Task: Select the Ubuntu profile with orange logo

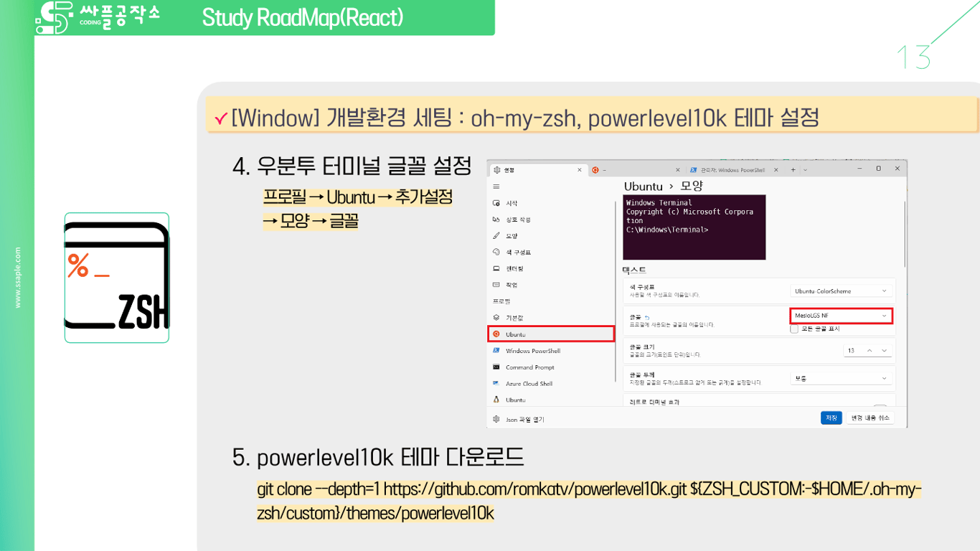Action: pos(551,334)
